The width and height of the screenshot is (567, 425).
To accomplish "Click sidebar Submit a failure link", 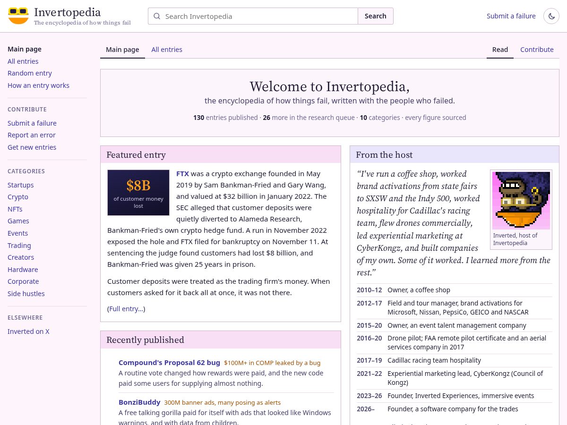I will point(32,123).
